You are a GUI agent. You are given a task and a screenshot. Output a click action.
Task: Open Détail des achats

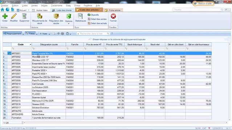click(97, 23)
